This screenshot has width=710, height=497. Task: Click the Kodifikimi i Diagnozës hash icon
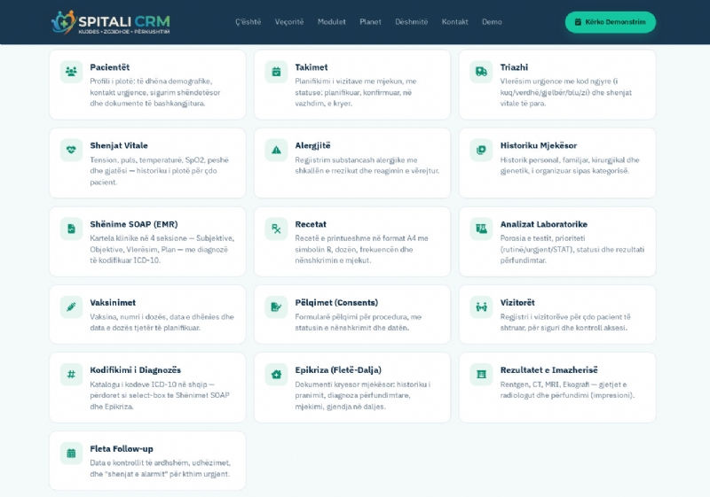point(71,375)
